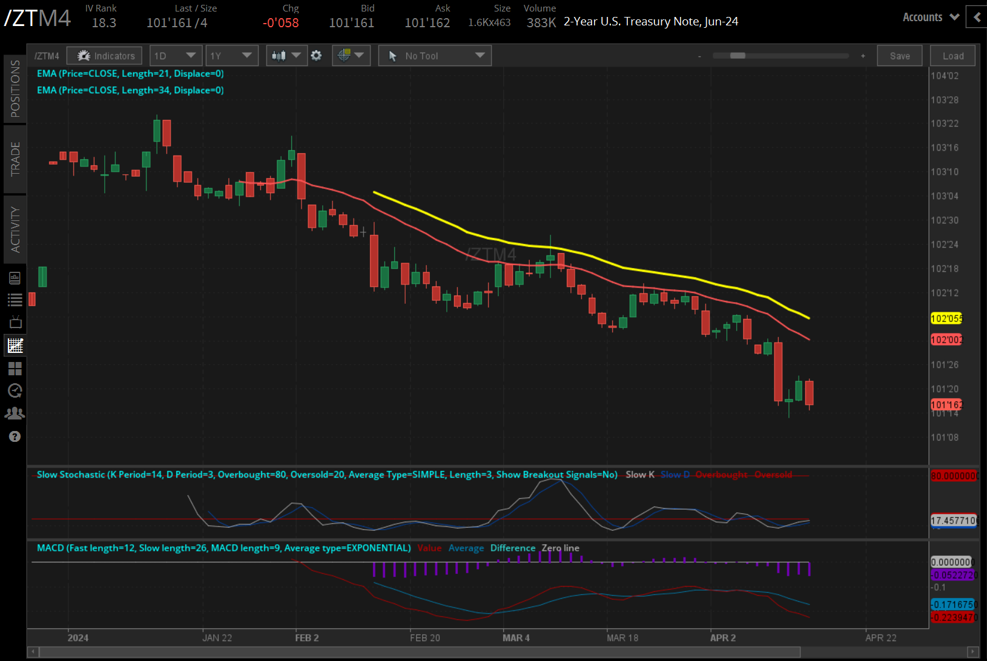Open the clock history icon in sidebar
This screenshot has width=987, height=661.
15,390
